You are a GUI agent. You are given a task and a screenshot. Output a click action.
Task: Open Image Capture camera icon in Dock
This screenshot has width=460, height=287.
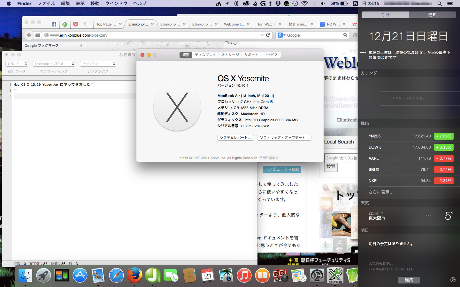tap(226, 275)
